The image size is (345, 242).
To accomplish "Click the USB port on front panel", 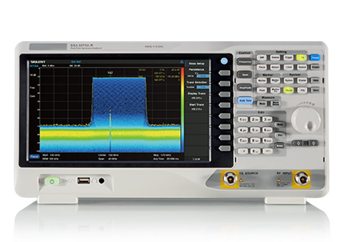I will tap(83, 181).
